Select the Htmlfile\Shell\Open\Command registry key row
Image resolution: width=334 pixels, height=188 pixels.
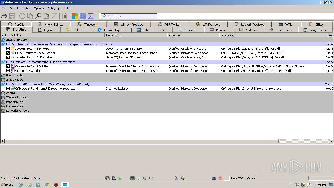click(x=167, y=84)
